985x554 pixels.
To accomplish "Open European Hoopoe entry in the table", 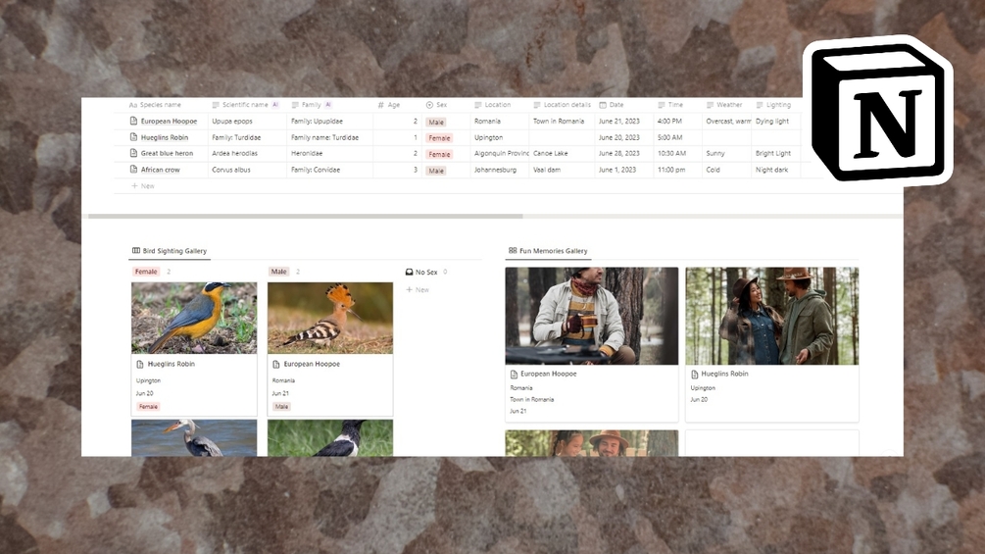I will 169,122.
